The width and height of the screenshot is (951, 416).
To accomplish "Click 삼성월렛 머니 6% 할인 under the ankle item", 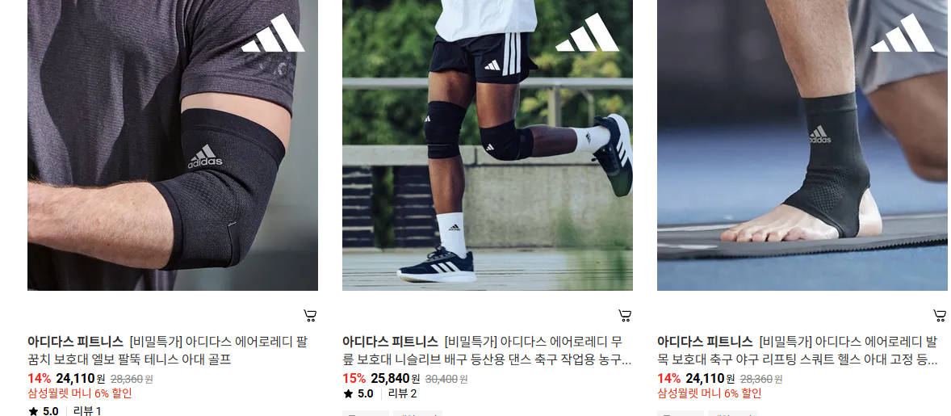I will coord(709,393).
